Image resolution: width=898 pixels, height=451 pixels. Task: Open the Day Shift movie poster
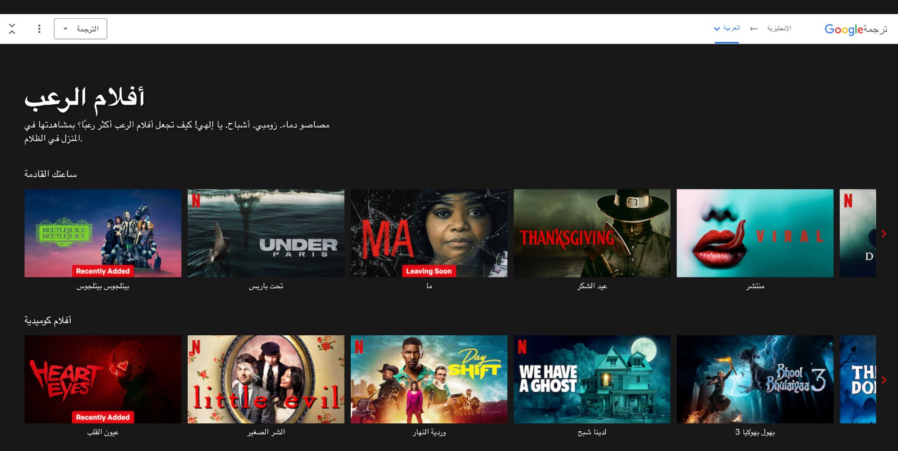point(429,379)
